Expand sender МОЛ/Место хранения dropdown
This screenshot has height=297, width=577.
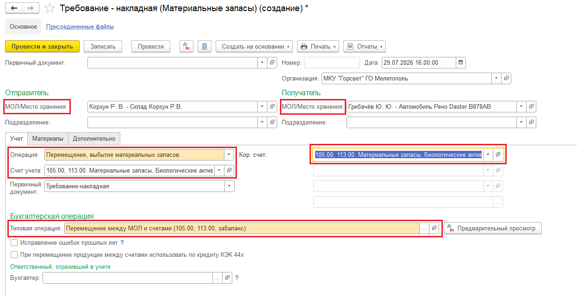click(262, 106)
